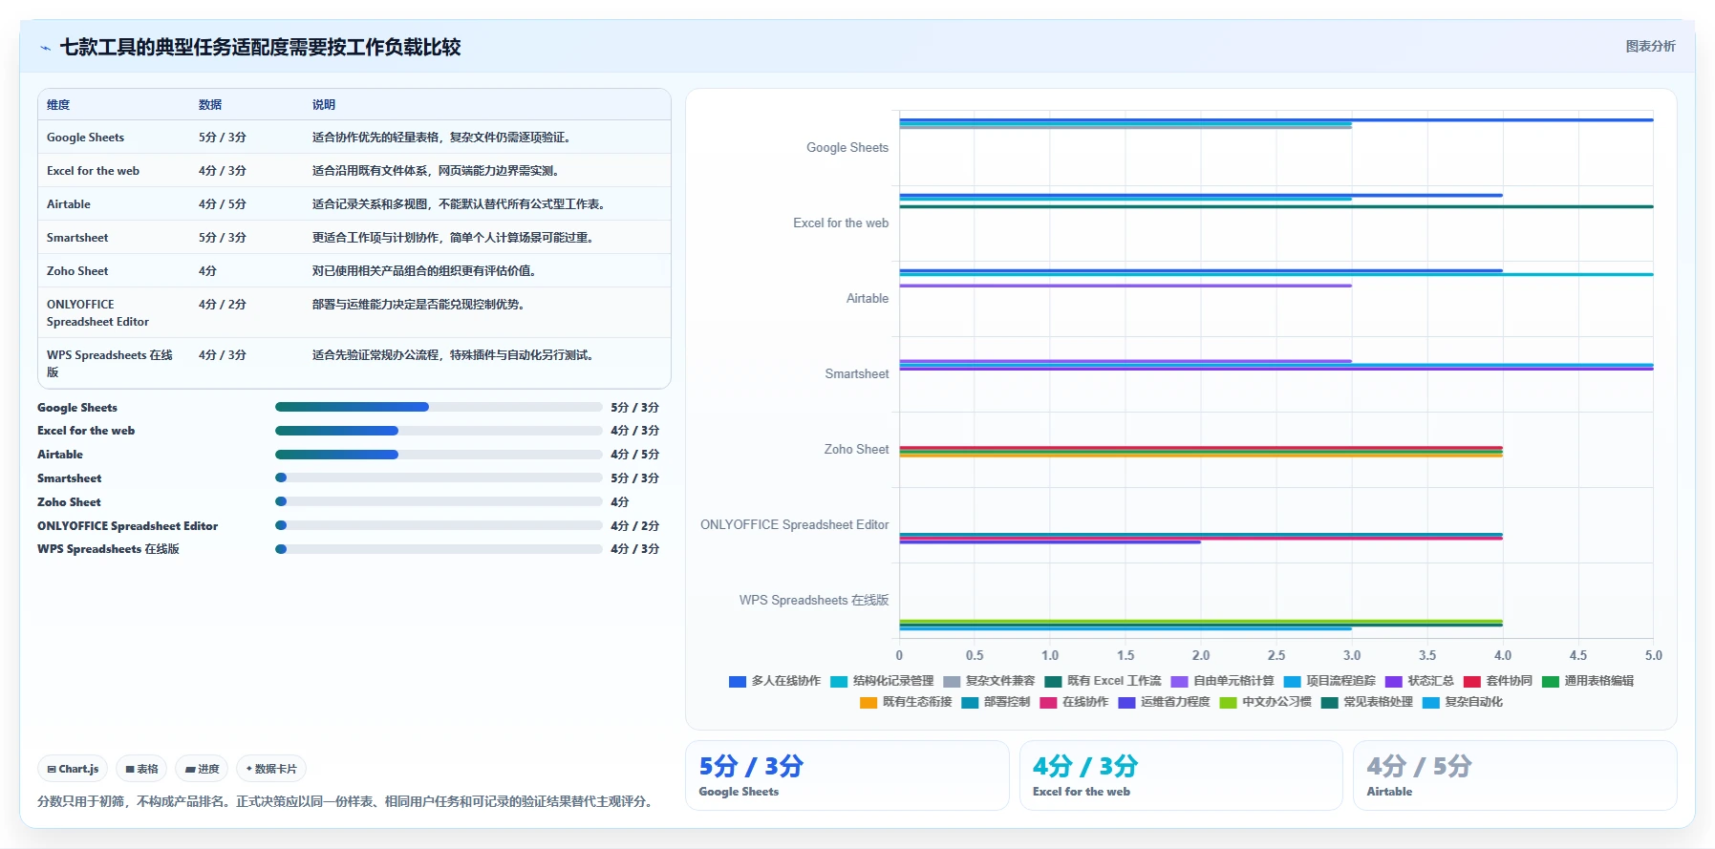1715x849 pixels.
Task: Toggle the 既有 Excel 工作流 legend entry
Action: coord(1103,681)
